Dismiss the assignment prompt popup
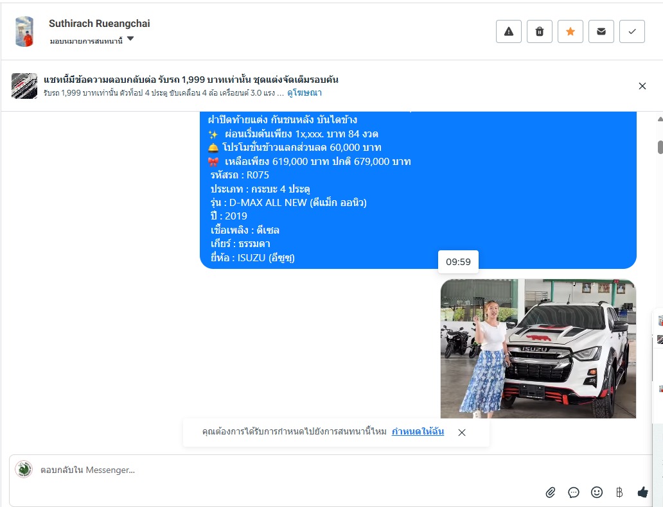The width and height of the screenshot is (663, 507). 462,432
